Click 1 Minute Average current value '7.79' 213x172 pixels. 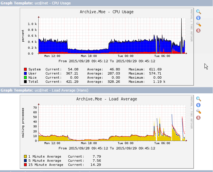click(x=97, y=156)
